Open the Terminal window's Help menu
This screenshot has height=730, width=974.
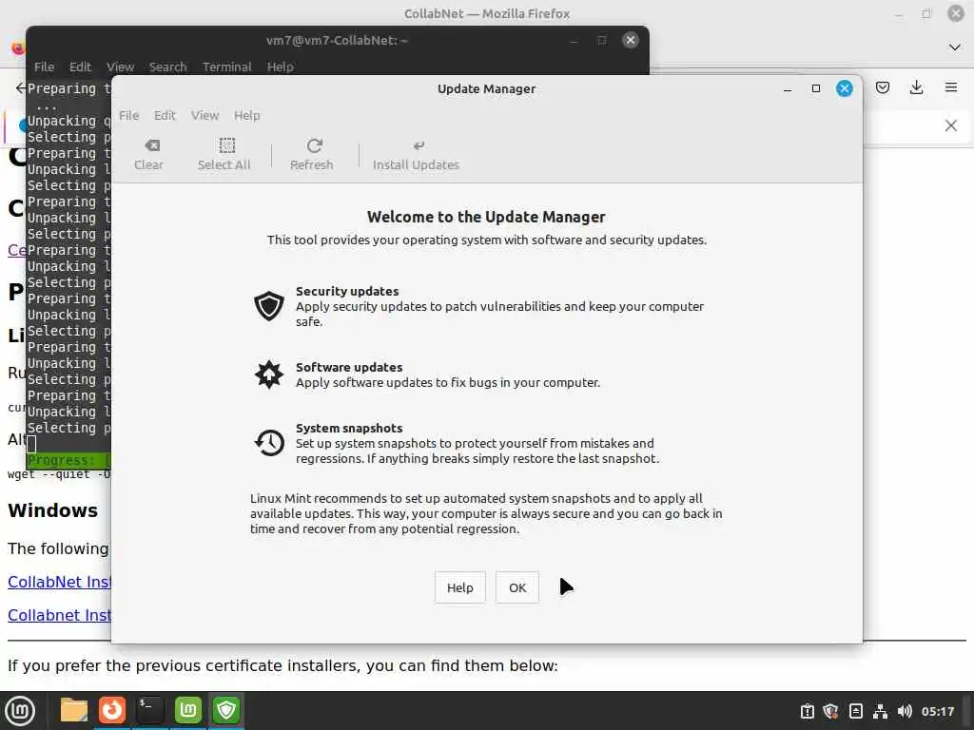[x=281, y=67]
